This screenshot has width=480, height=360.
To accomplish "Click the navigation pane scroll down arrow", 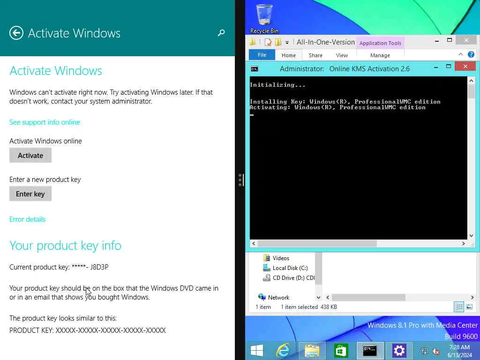I will point(318,297).
